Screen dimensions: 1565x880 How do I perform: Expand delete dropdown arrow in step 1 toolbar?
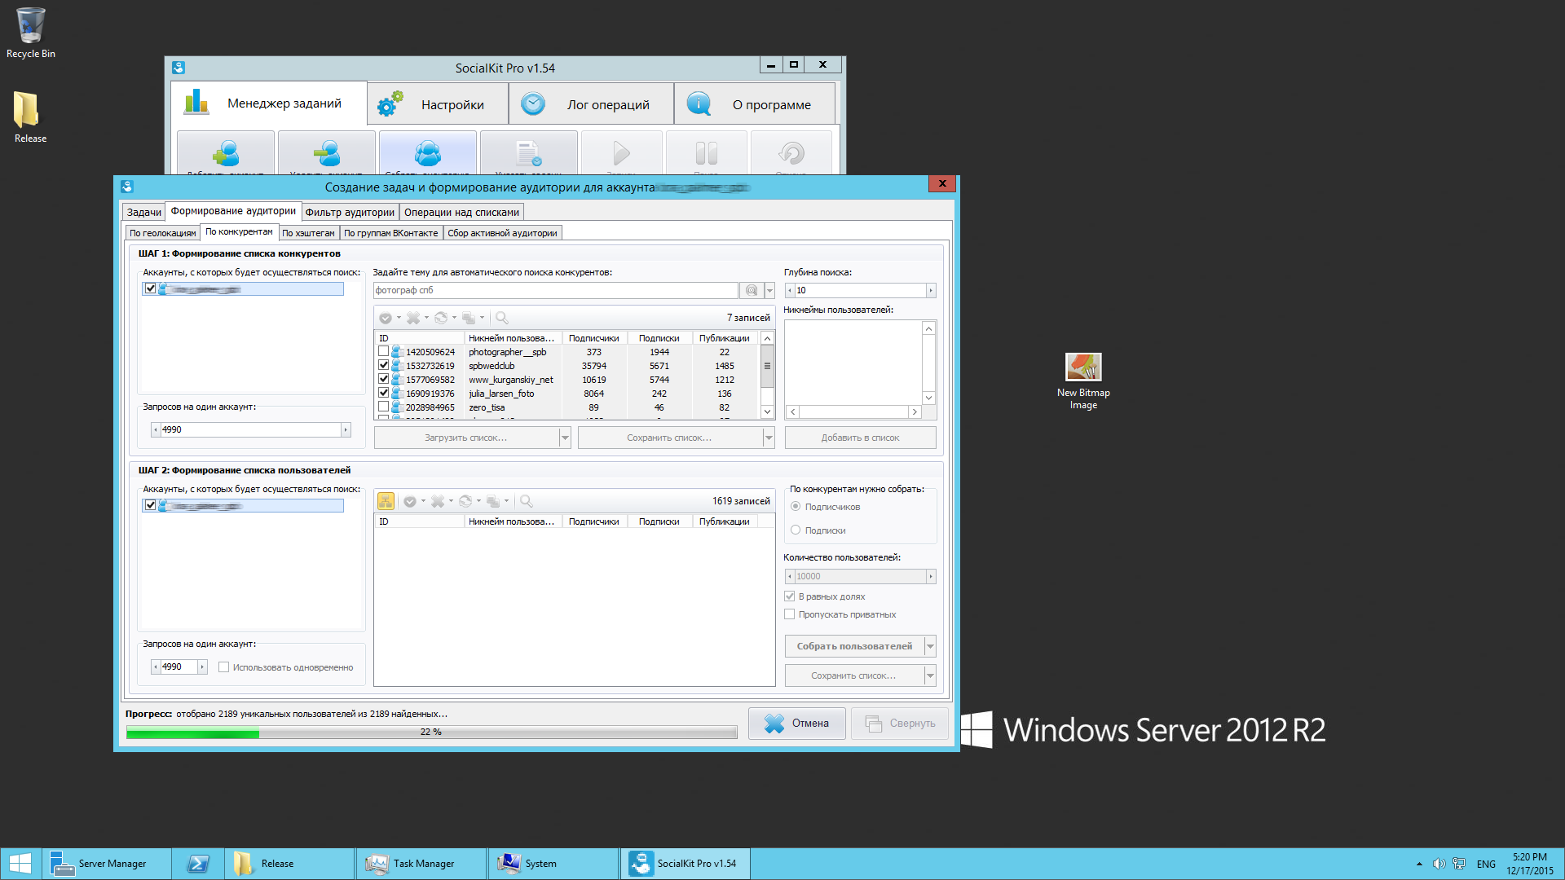click(x=426, y=318)
